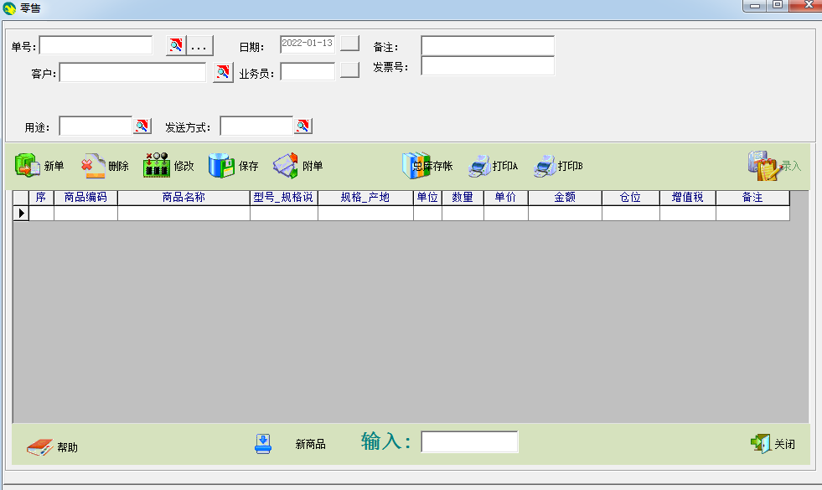Click the 商品名称 column header
The width and height of the screenshot is (822, 490).
(184, 198)
